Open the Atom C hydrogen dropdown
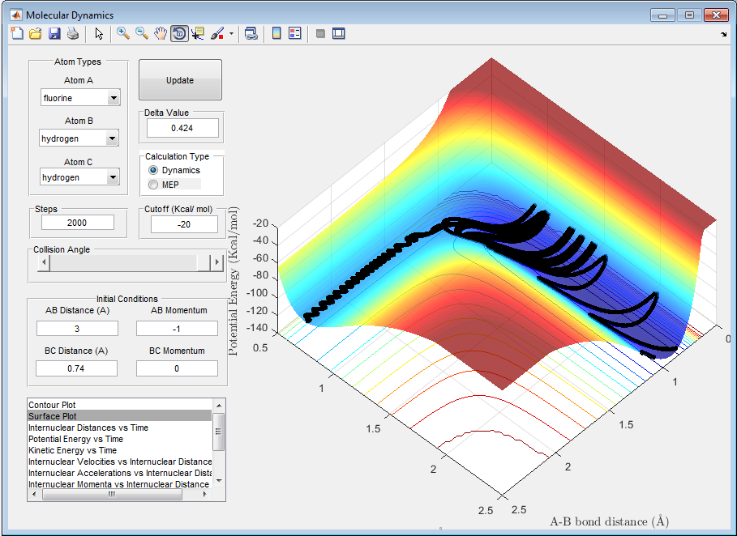The image size is (737, 536). click(113, 177)
